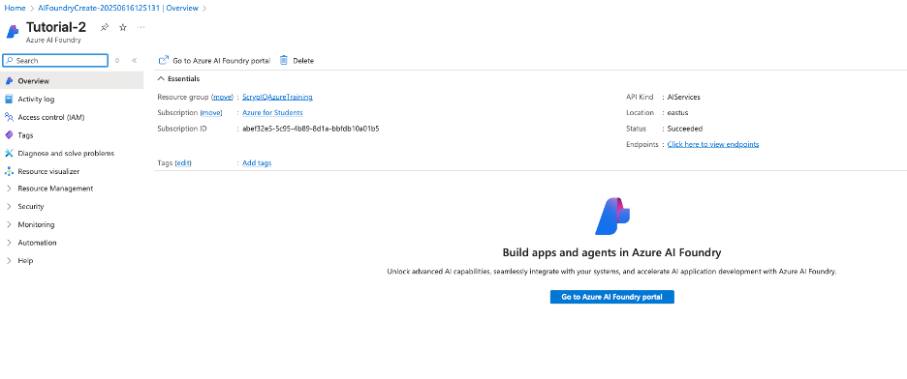
Task: Click Go to Azure AI Foundry portal toolbar button
Action: point(214,61)
